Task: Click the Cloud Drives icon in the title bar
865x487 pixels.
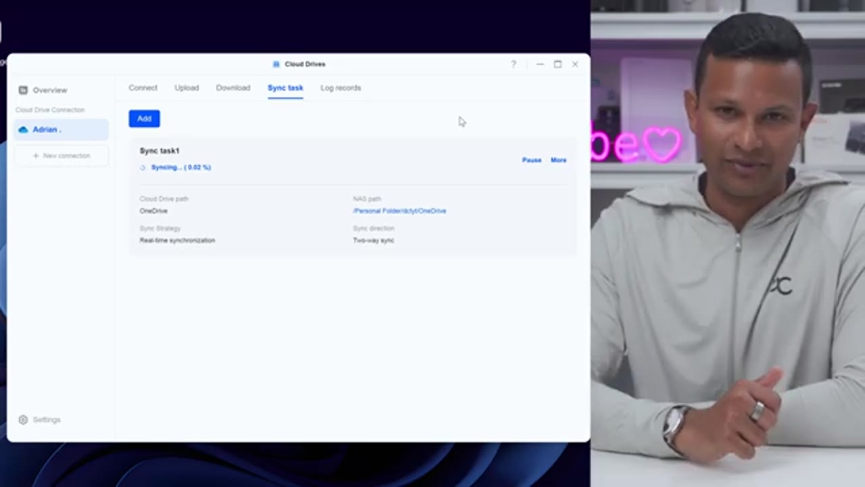Action: coord(276,64)
